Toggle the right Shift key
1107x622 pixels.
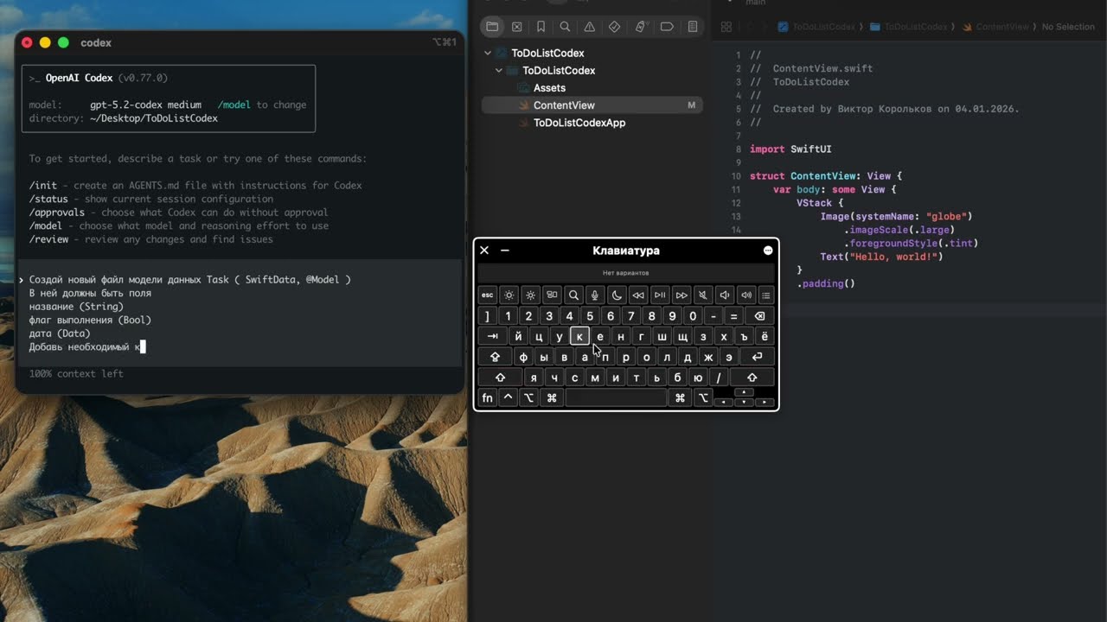coord(752,378)
